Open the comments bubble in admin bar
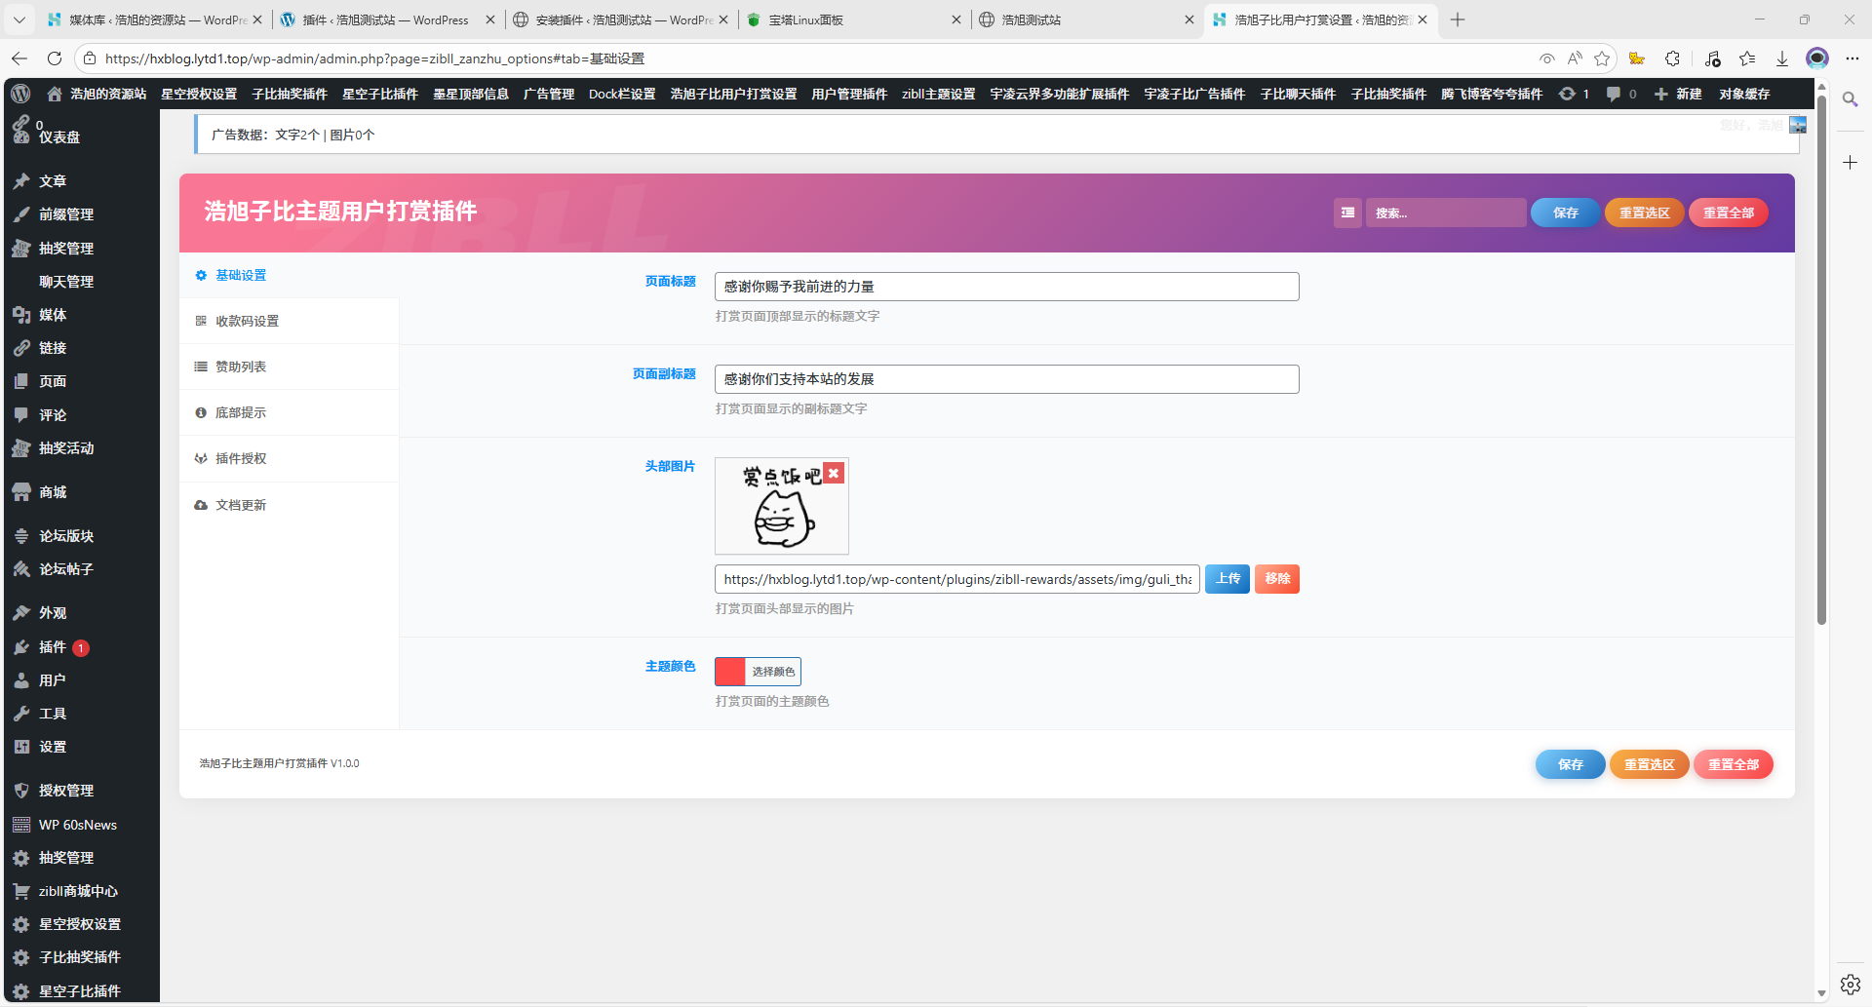Image resolution: width=1872 pixels, height=1007 pixels. pyautogui.click(x=1621, y=94)
